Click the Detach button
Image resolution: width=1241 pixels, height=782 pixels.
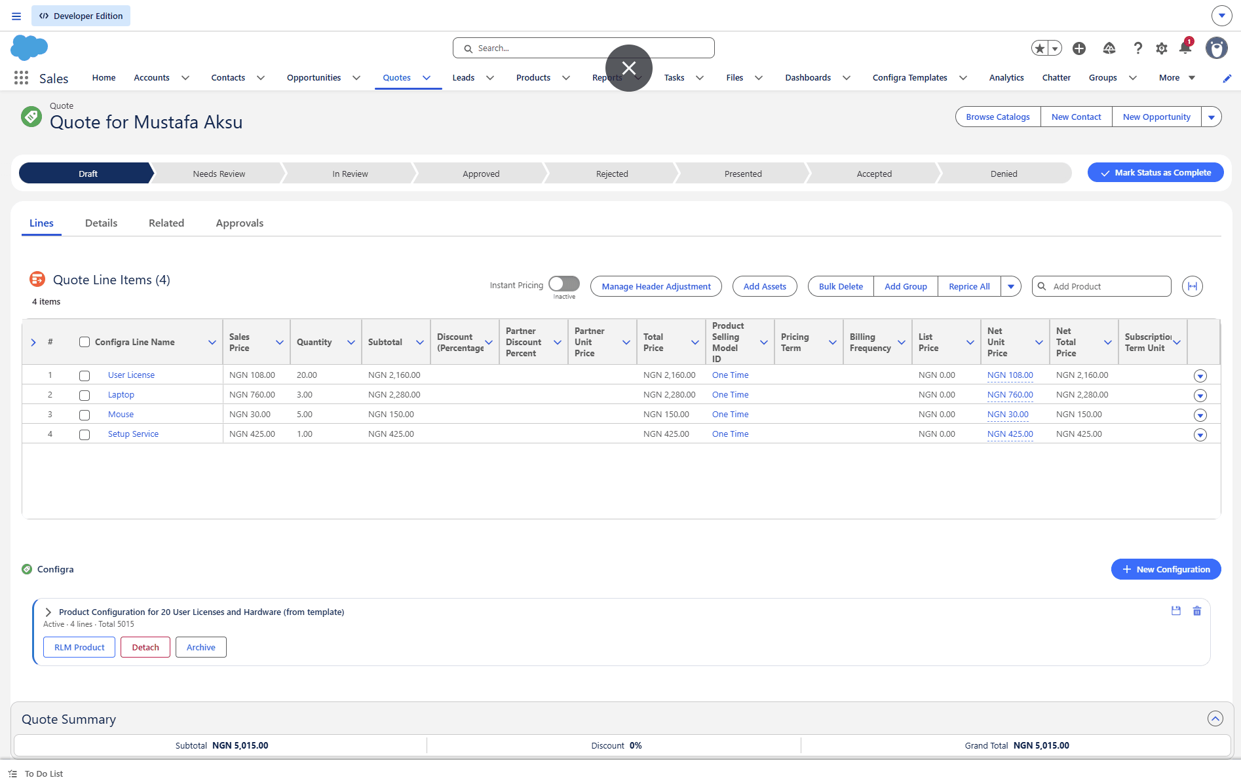(145, 647)
